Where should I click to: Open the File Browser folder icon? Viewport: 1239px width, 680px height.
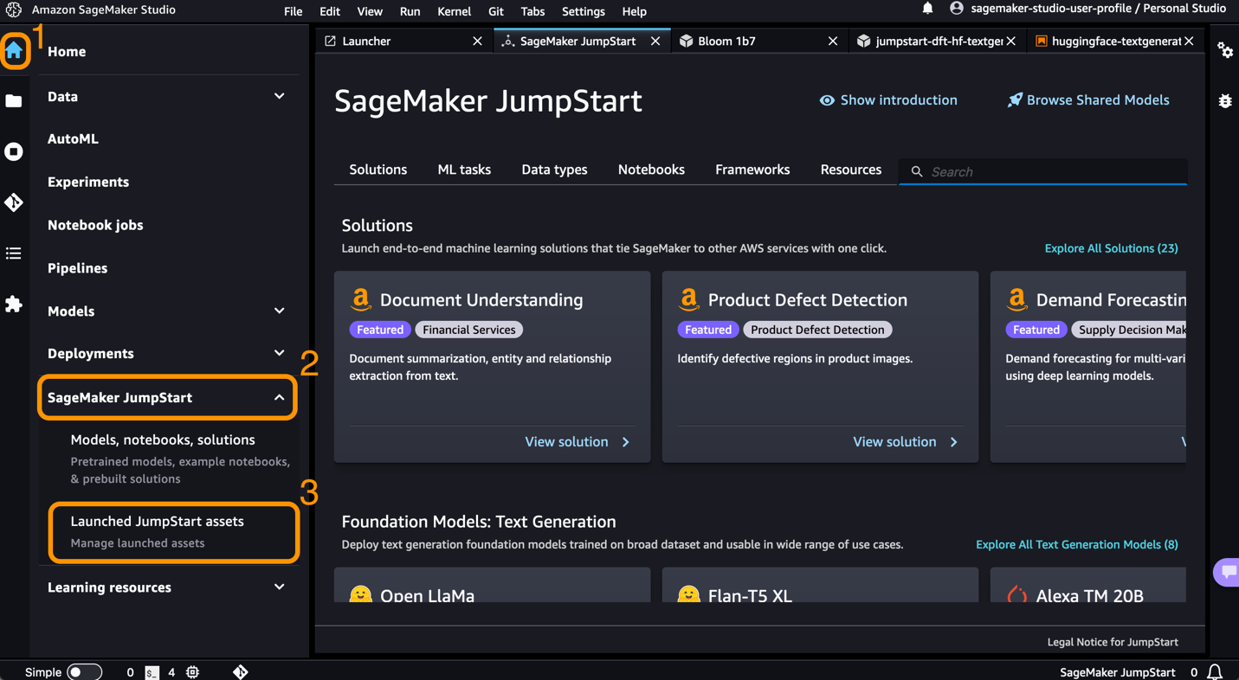[14, 101]
